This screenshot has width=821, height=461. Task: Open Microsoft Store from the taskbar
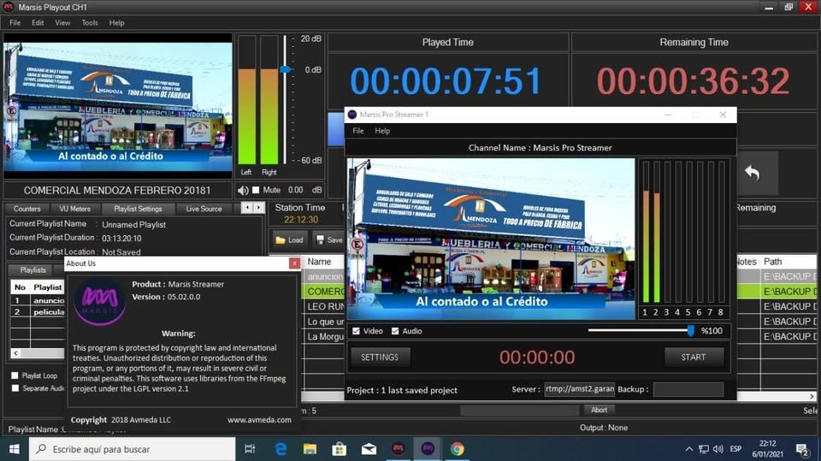point(340,449)
